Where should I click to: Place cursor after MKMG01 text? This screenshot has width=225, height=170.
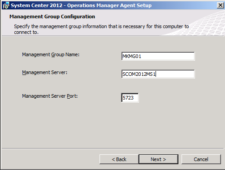(x=142, y=56)
